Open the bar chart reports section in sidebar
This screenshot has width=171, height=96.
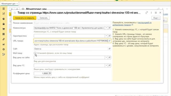click(x=3, y=44)
